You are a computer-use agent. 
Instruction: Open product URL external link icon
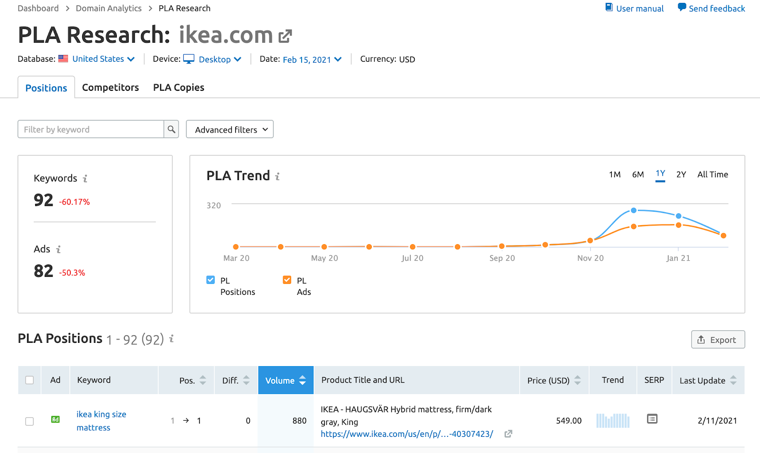[x=508, y=434]
